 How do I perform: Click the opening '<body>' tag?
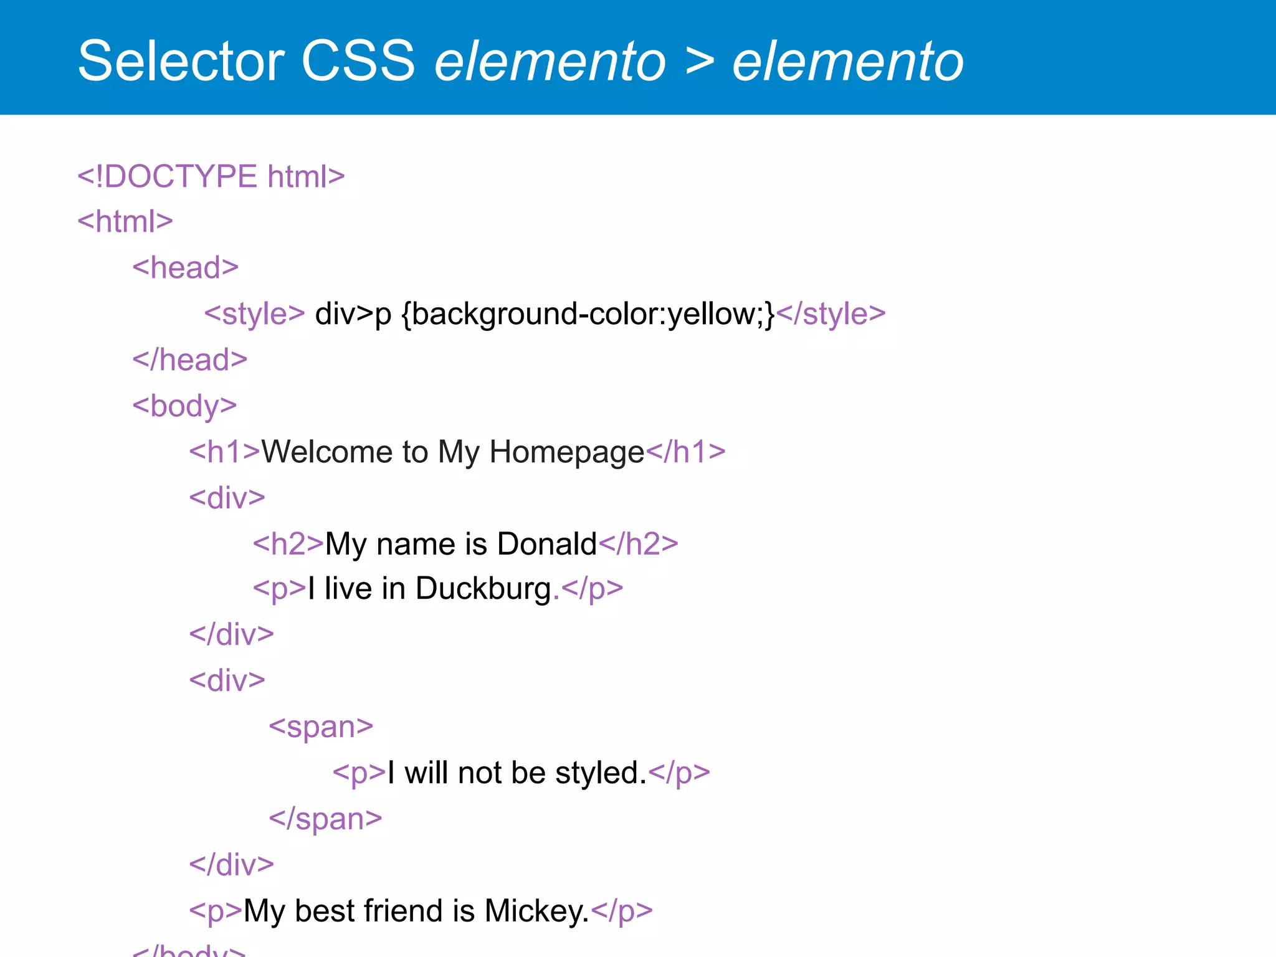pos(185,407)
